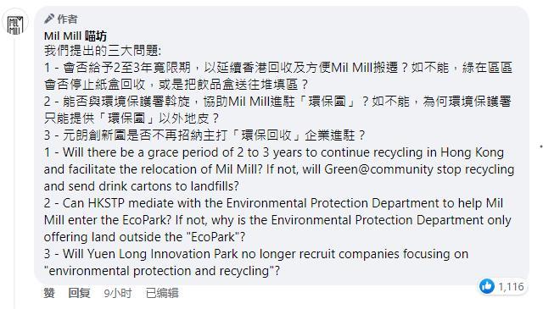Click the English HKSTP mediate question text
The height and width of the screenshot is (309, 543).
click(277, 220)
